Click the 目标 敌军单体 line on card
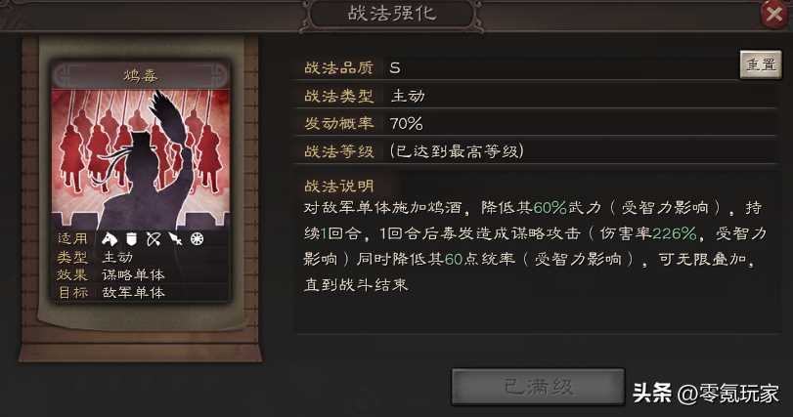 pyautogui.click(x=111, y=292)
